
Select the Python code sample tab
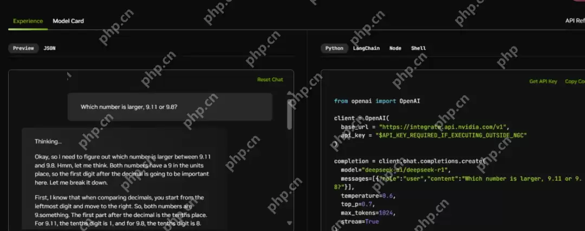click(334, 48)
